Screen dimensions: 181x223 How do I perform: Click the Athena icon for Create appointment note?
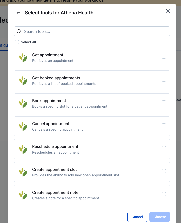pos(23,195)
